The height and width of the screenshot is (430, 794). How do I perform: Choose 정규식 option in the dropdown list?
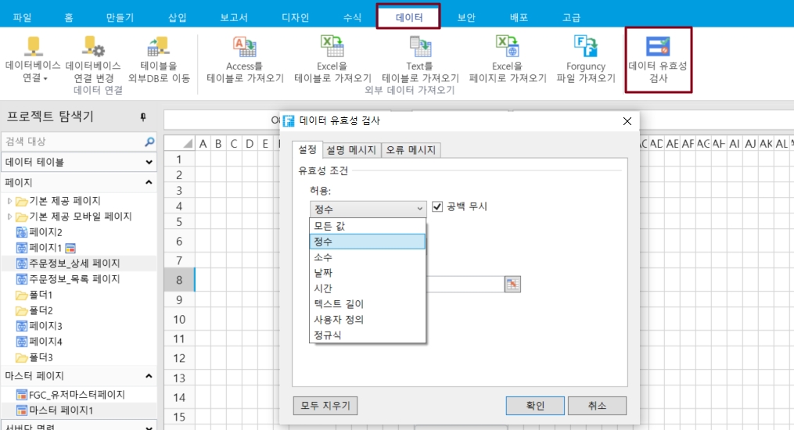327,335
